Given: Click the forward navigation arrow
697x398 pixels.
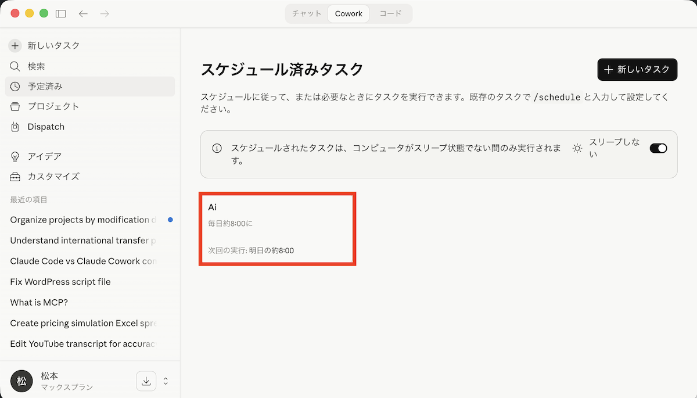Looking at the screenshot, I should coord(105,13).
